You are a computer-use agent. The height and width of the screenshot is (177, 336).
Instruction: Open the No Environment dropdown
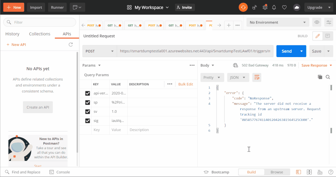click(278, 22)
